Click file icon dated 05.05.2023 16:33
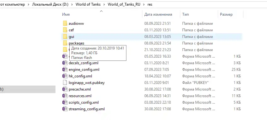This screenshot has height=120, width=267. point(65,56)
